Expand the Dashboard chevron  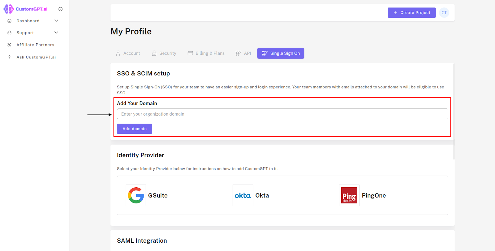coord(56,21)
